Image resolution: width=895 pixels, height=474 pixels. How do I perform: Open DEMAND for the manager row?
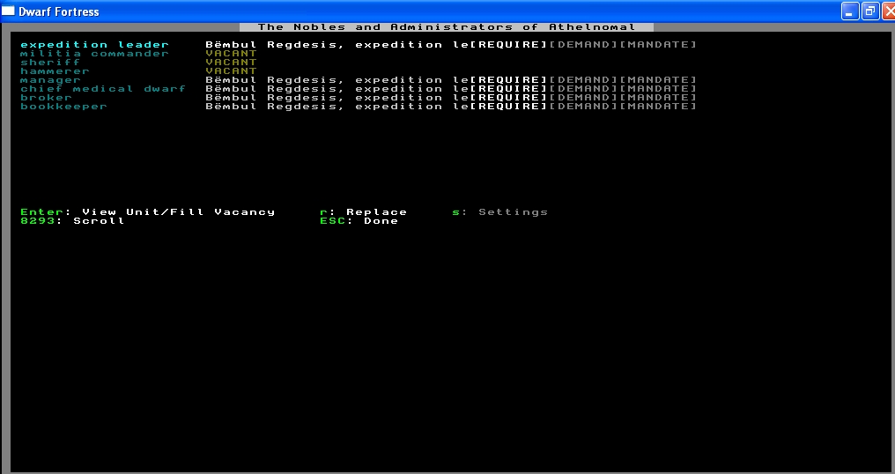[x=583, y=80]
